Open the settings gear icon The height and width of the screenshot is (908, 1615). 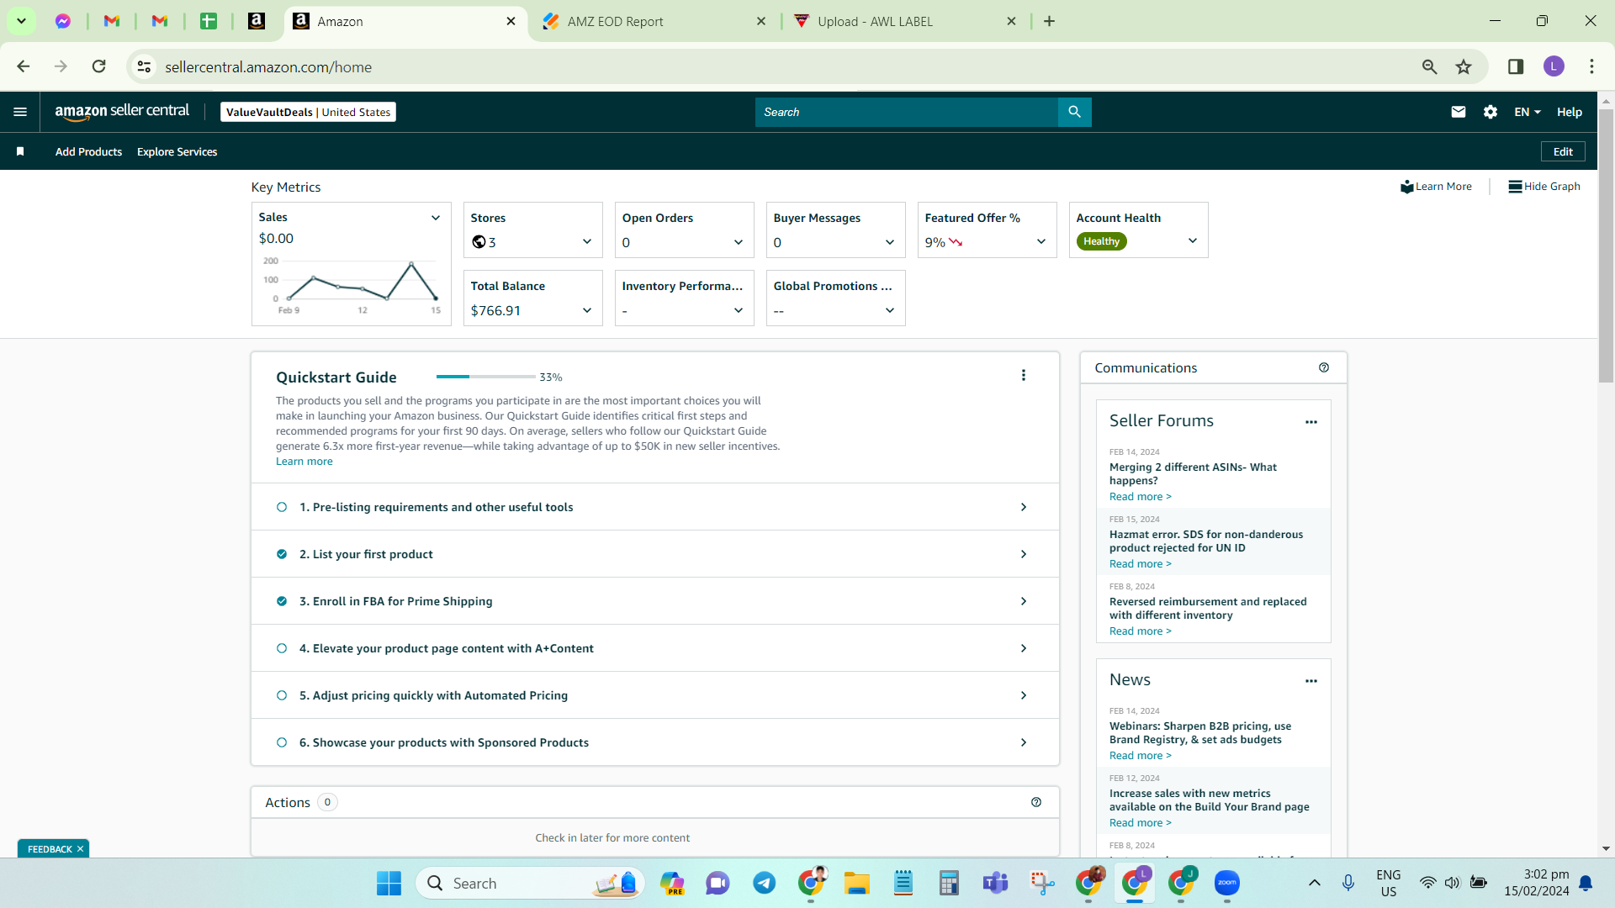pos(1491,112)
